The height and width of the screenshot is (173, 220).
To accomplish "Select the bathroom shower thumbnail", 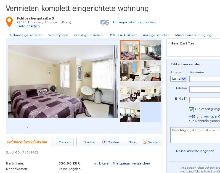I will pyautogui.click(x=130, y=71).
